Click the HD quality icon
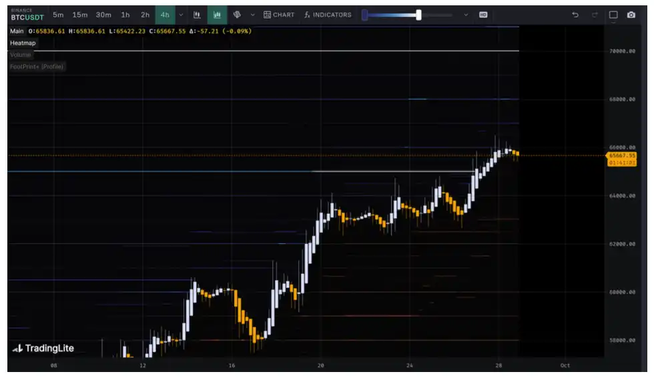654x380 pixels. 483,15
